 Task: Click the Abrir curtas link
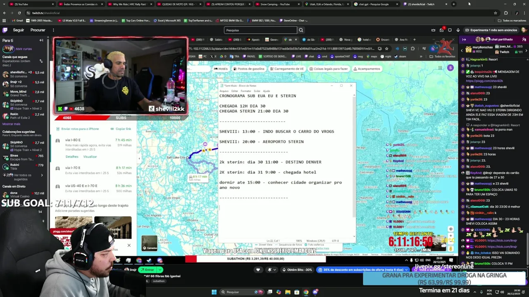pyautogui.click(x=24, y=49)
